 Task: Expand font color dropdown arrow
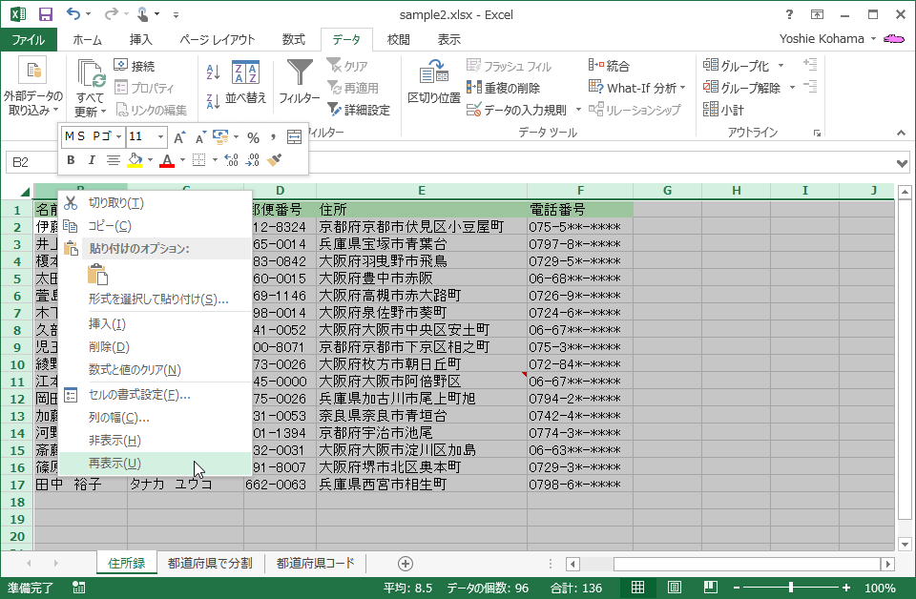point(182,160)
